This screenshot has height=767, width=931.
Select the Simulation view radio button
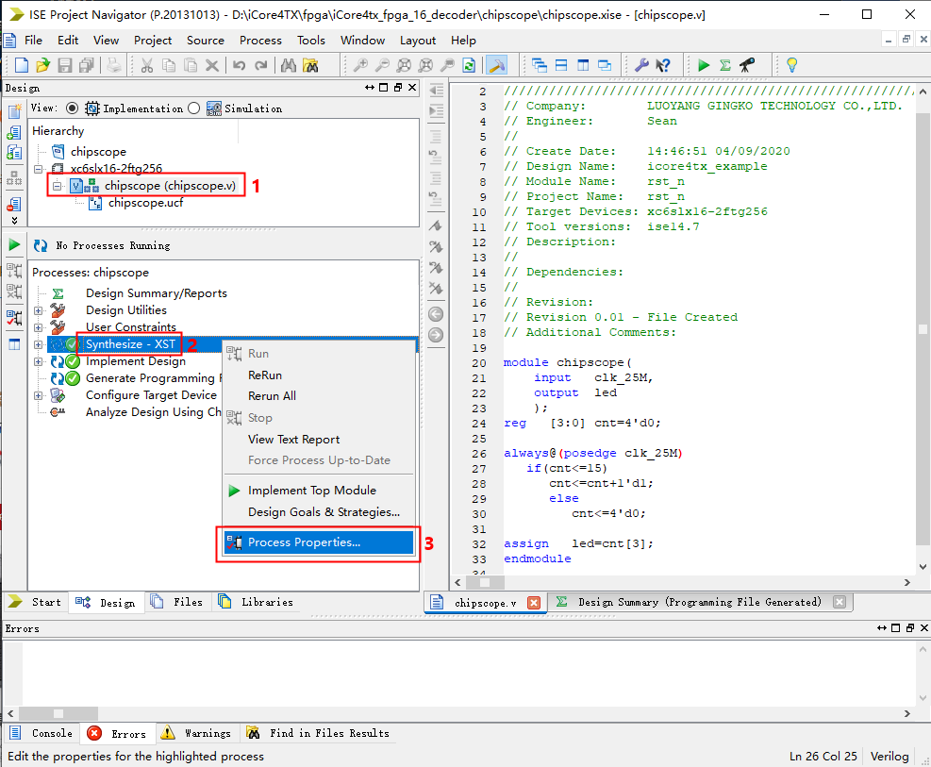point(194,108)
